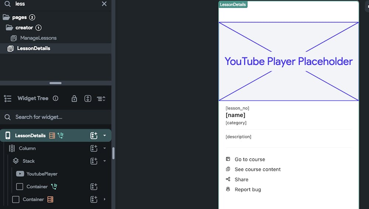Click the ManageLessons page icon
Screen dimensions: 369x209
(14, 38)
